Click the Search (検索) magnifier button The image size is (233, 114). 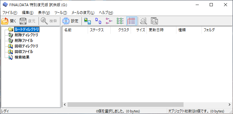click(x=49, y=21)
